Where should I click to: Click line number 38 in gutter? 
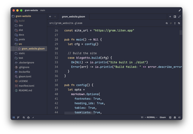(56, 85)
